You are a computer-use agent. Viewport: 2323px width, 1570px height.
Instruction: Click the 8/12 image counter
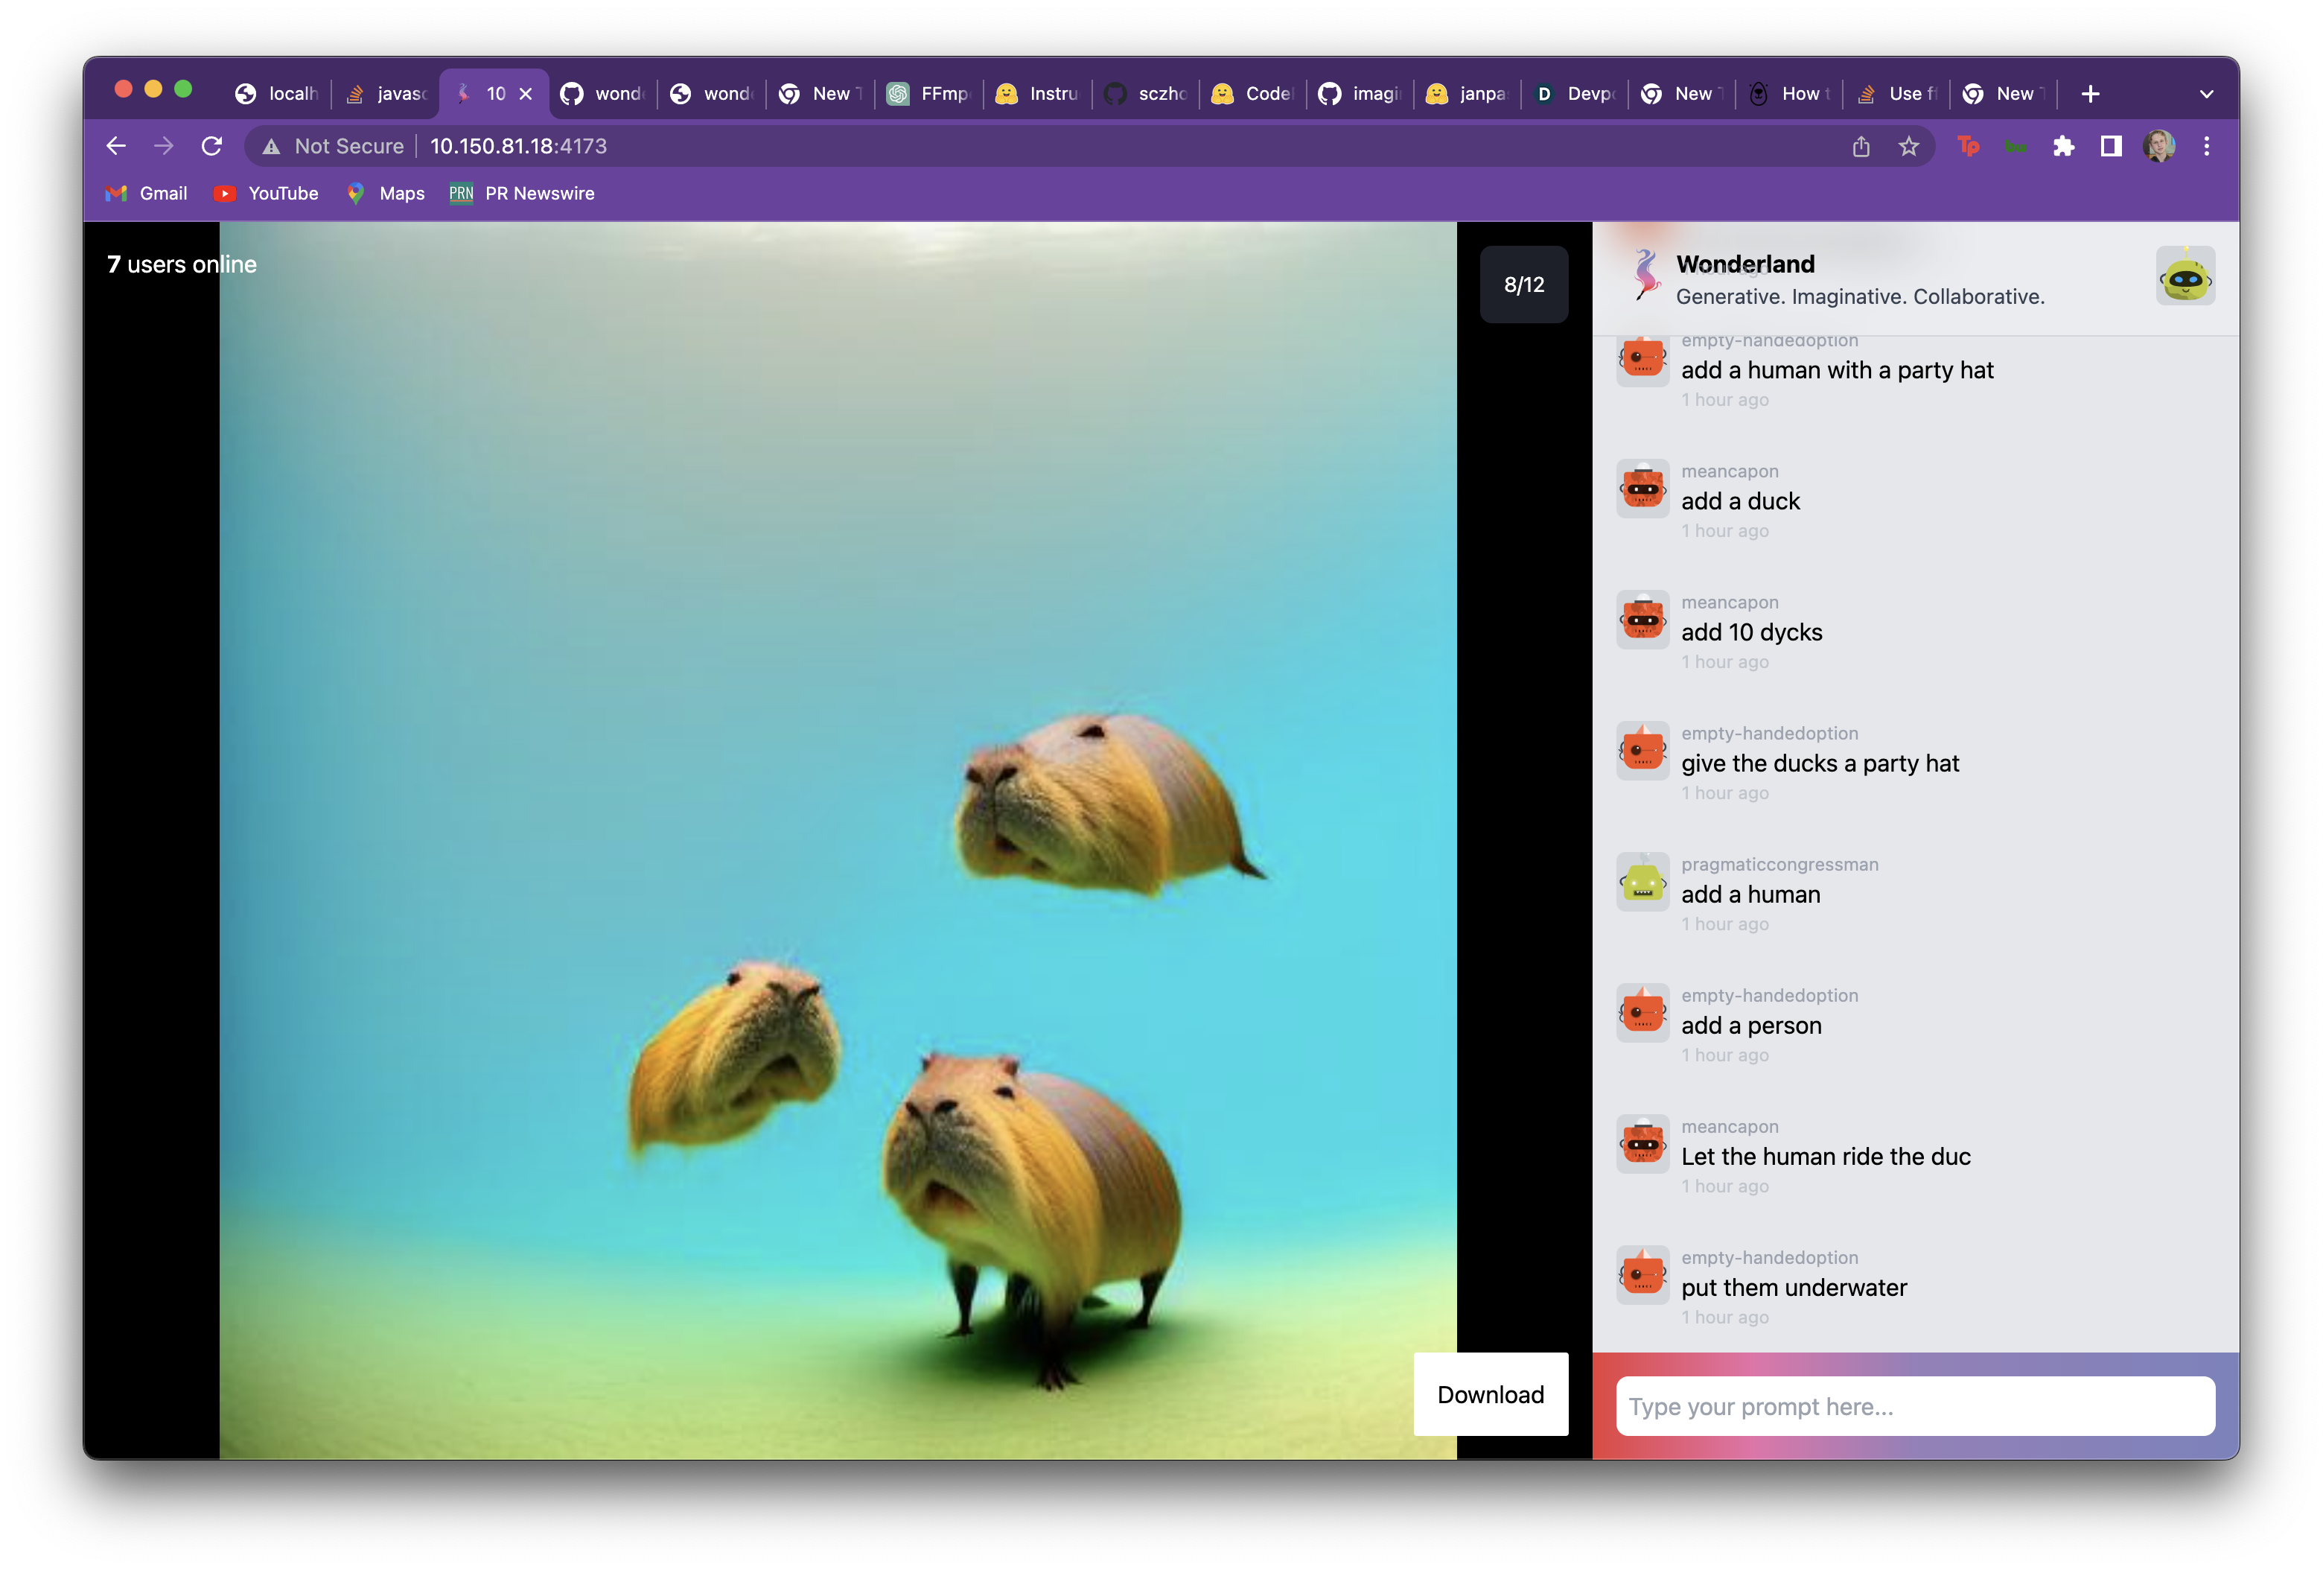click(x=1523, y=285)
